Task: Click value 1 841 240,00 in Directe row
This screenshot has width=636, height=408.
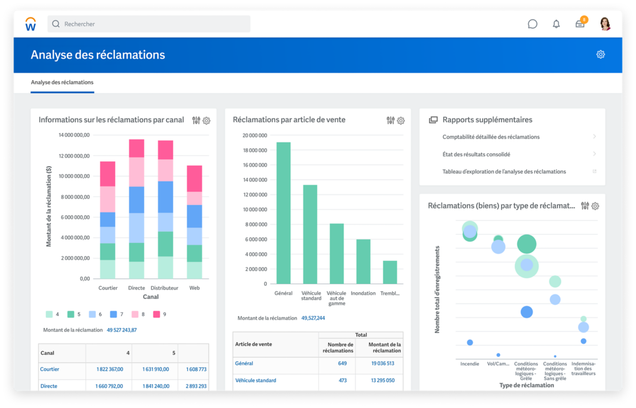Action: [156, 386]
